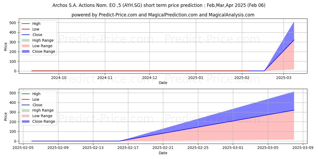Click the Price axis label of bottom chart
Screen dimensions: 318x159
pos(6,117)
